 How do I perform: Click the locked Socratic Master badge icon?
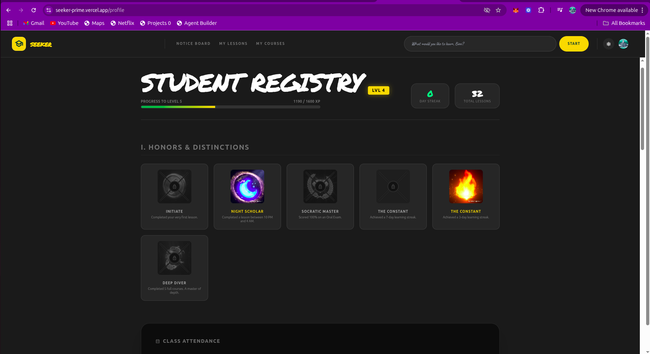(320, 186)
